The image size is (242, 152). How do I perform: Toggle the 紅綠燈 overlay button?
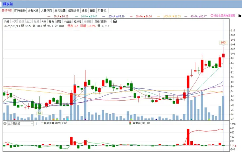point(78,21)
